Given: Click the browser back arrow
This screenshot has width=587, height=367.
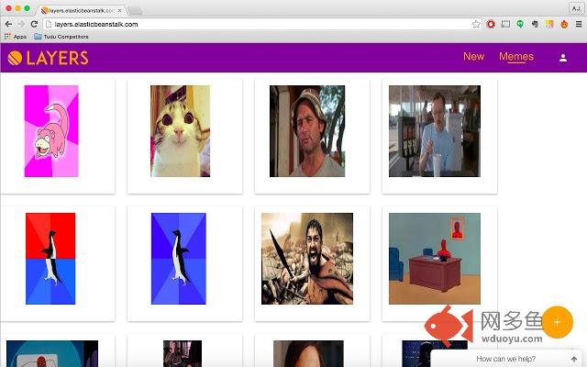Looking at the screenshot, I should (8, 24).
